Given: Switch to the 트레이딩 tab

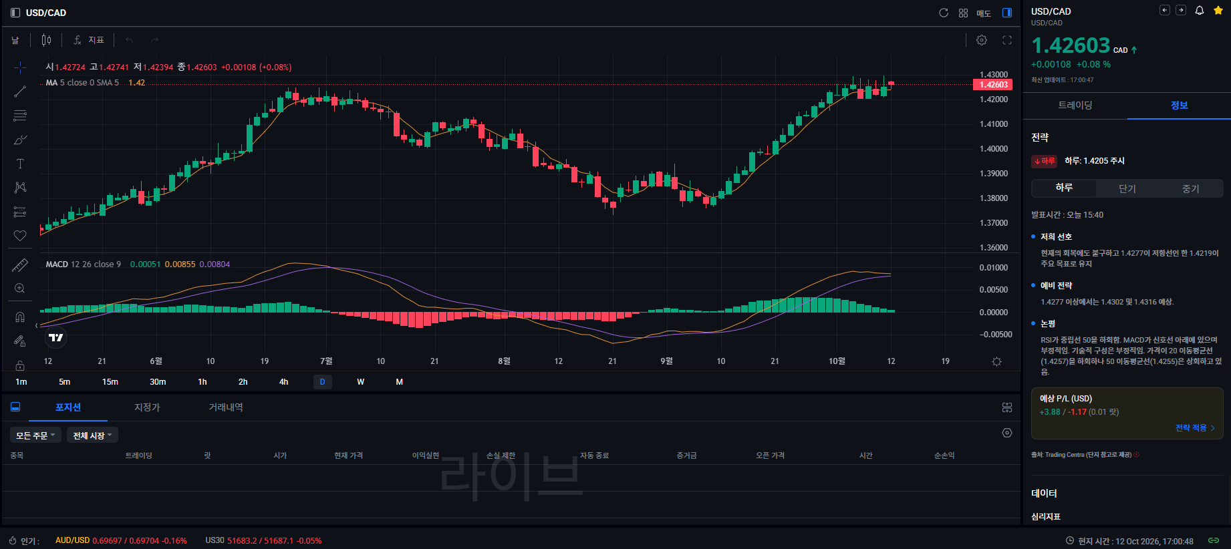Looking at the screenshot, I should tap(1075, 106).
